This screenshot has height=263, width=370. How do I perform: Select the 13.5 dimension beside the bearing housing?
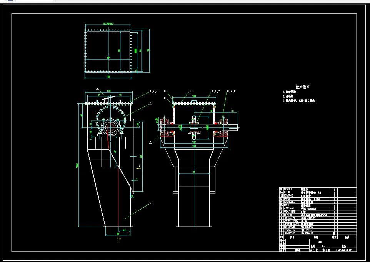[x=138, y=124]
